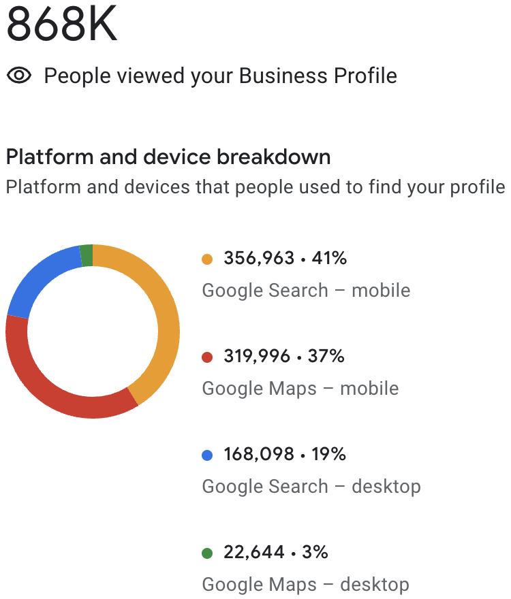Click the 'Google Search – desktop' label

[x=311, y=487]
